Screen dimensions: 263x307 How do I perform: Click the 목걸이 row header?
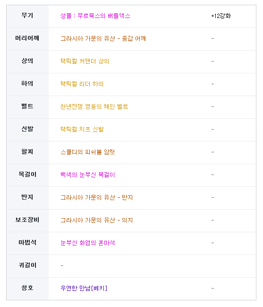[27, 175]
